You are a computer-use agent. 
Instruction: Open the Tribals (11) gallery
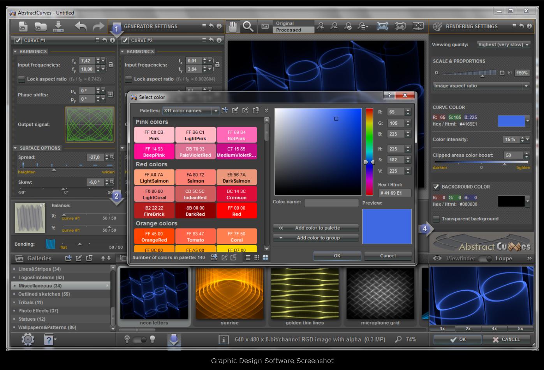coord(61,302)
